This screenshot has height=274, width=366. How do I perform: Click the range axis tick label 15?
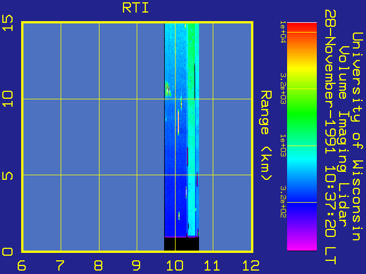(7, 23)
